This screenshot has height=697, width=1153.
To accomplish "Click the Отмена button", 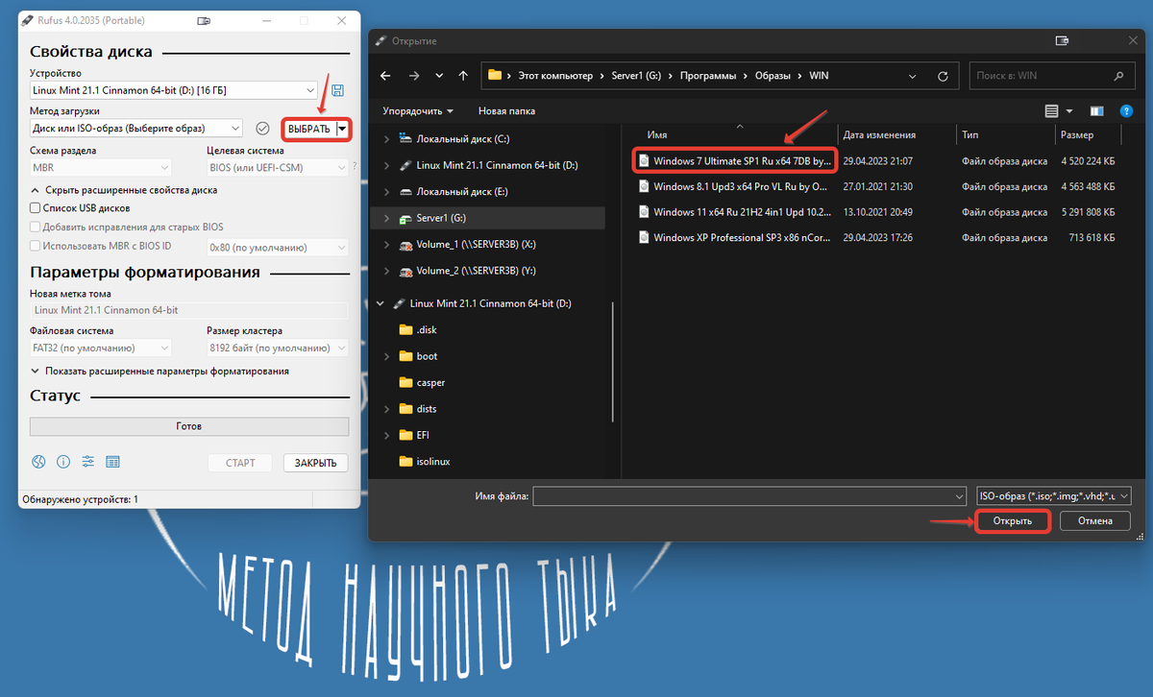I will click(x=1094, y=521).
